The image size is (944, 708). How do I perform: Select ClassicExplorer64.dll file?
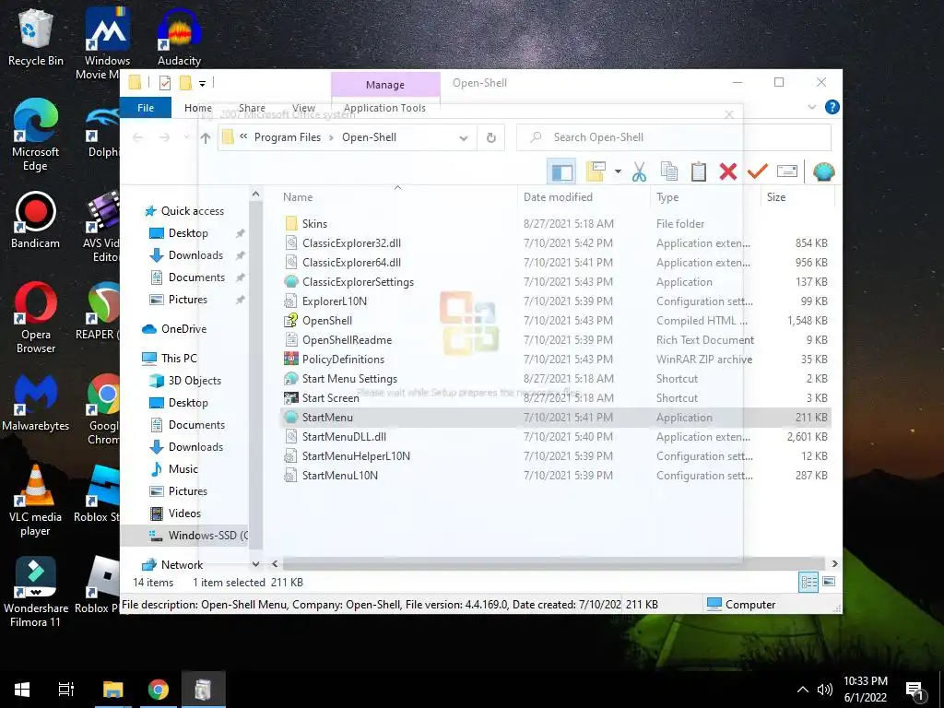pos(351,263)
